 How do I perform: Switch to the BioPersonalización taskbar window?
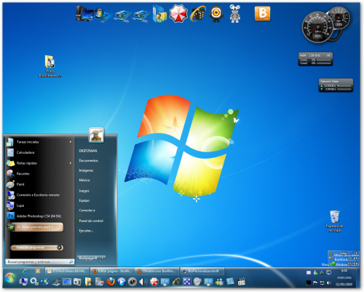click(202, 271)
